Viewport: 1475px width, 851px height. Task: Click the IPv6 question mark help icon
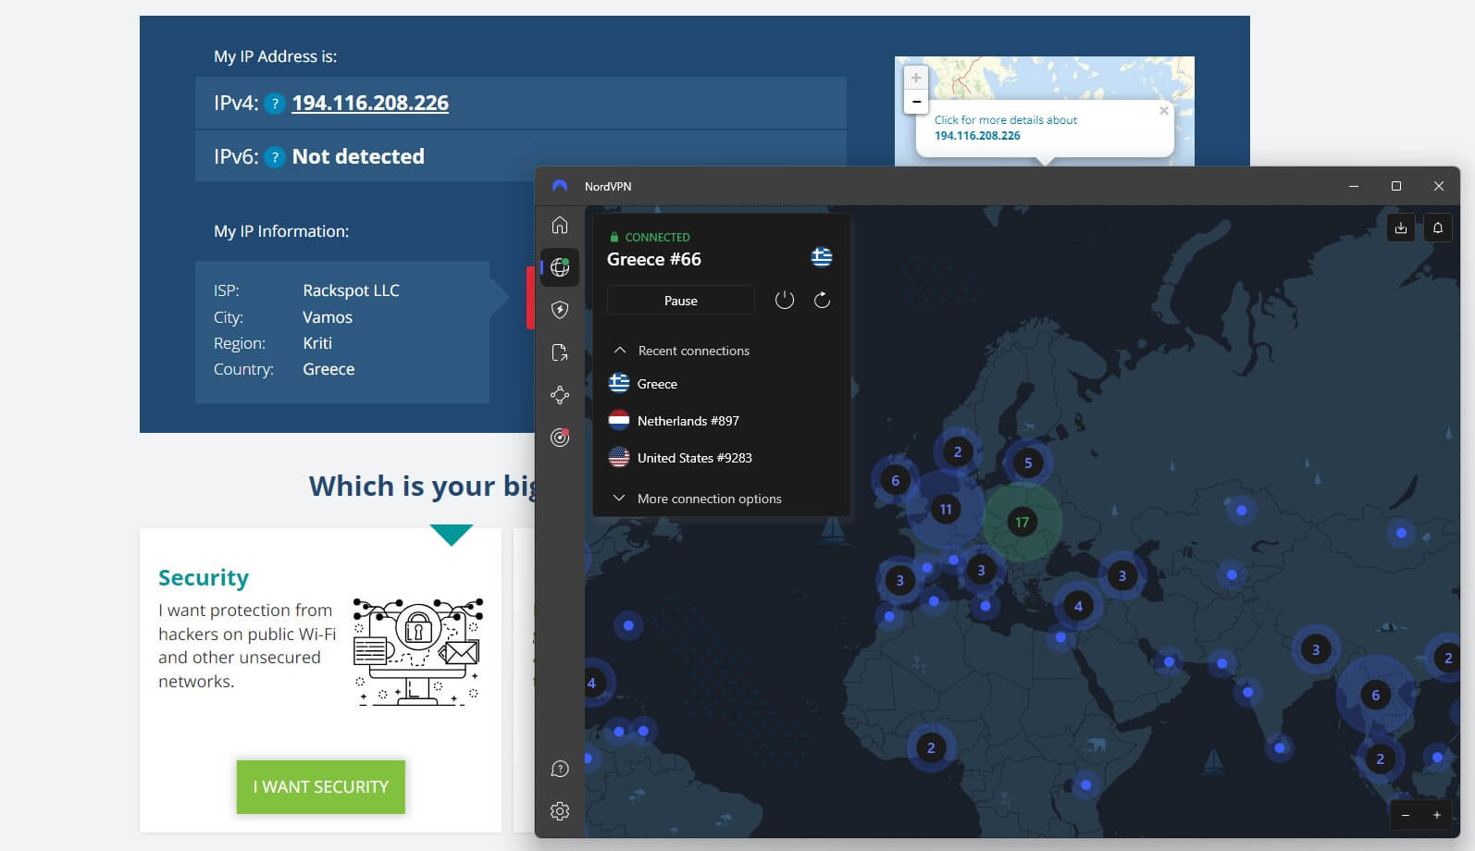click(275, 157)
